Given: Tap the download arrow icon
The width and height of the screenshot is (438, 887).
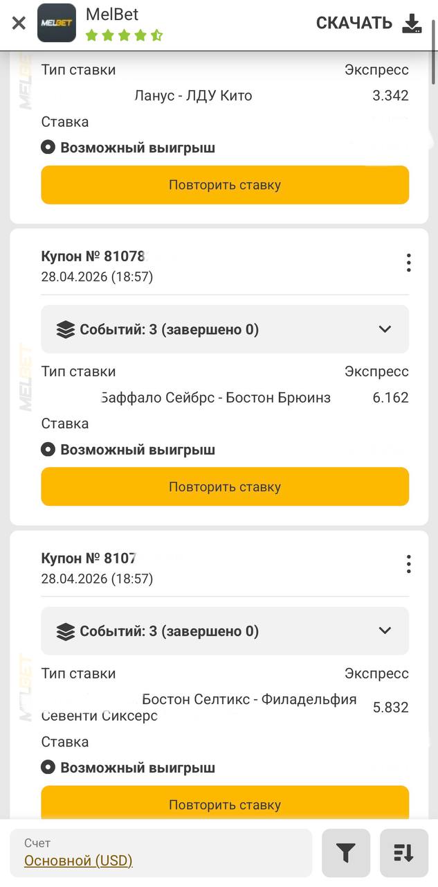Looking at the screenshot, I should (x=412, y=24).
